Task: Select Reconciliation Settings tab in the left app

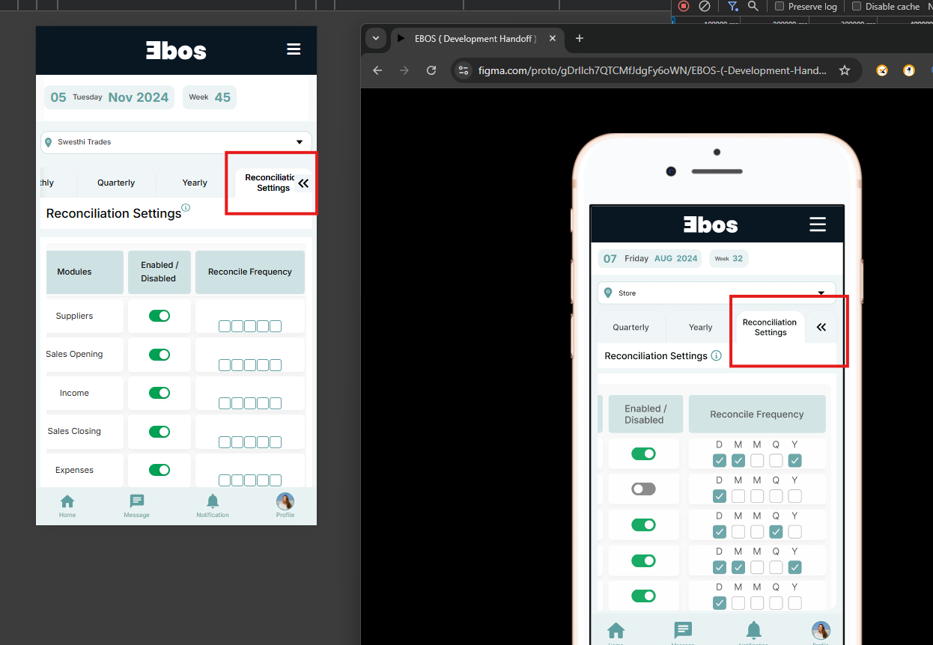Action: click(x=269, y=183)
